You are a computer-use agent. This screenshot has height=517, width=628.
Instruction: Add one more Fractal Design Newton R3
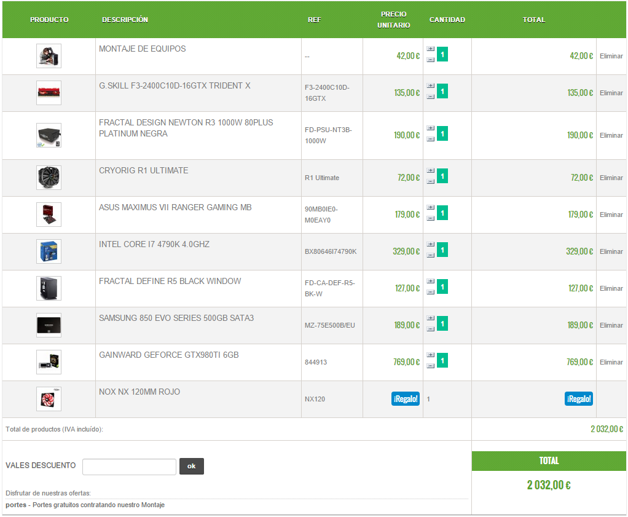[431, 128]
